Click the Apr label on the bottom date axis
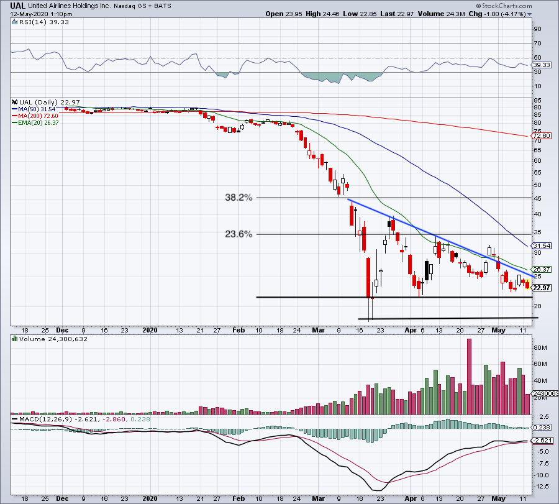Image resolution: width=559 pixels, height=504 pixels. coord(411,498)
